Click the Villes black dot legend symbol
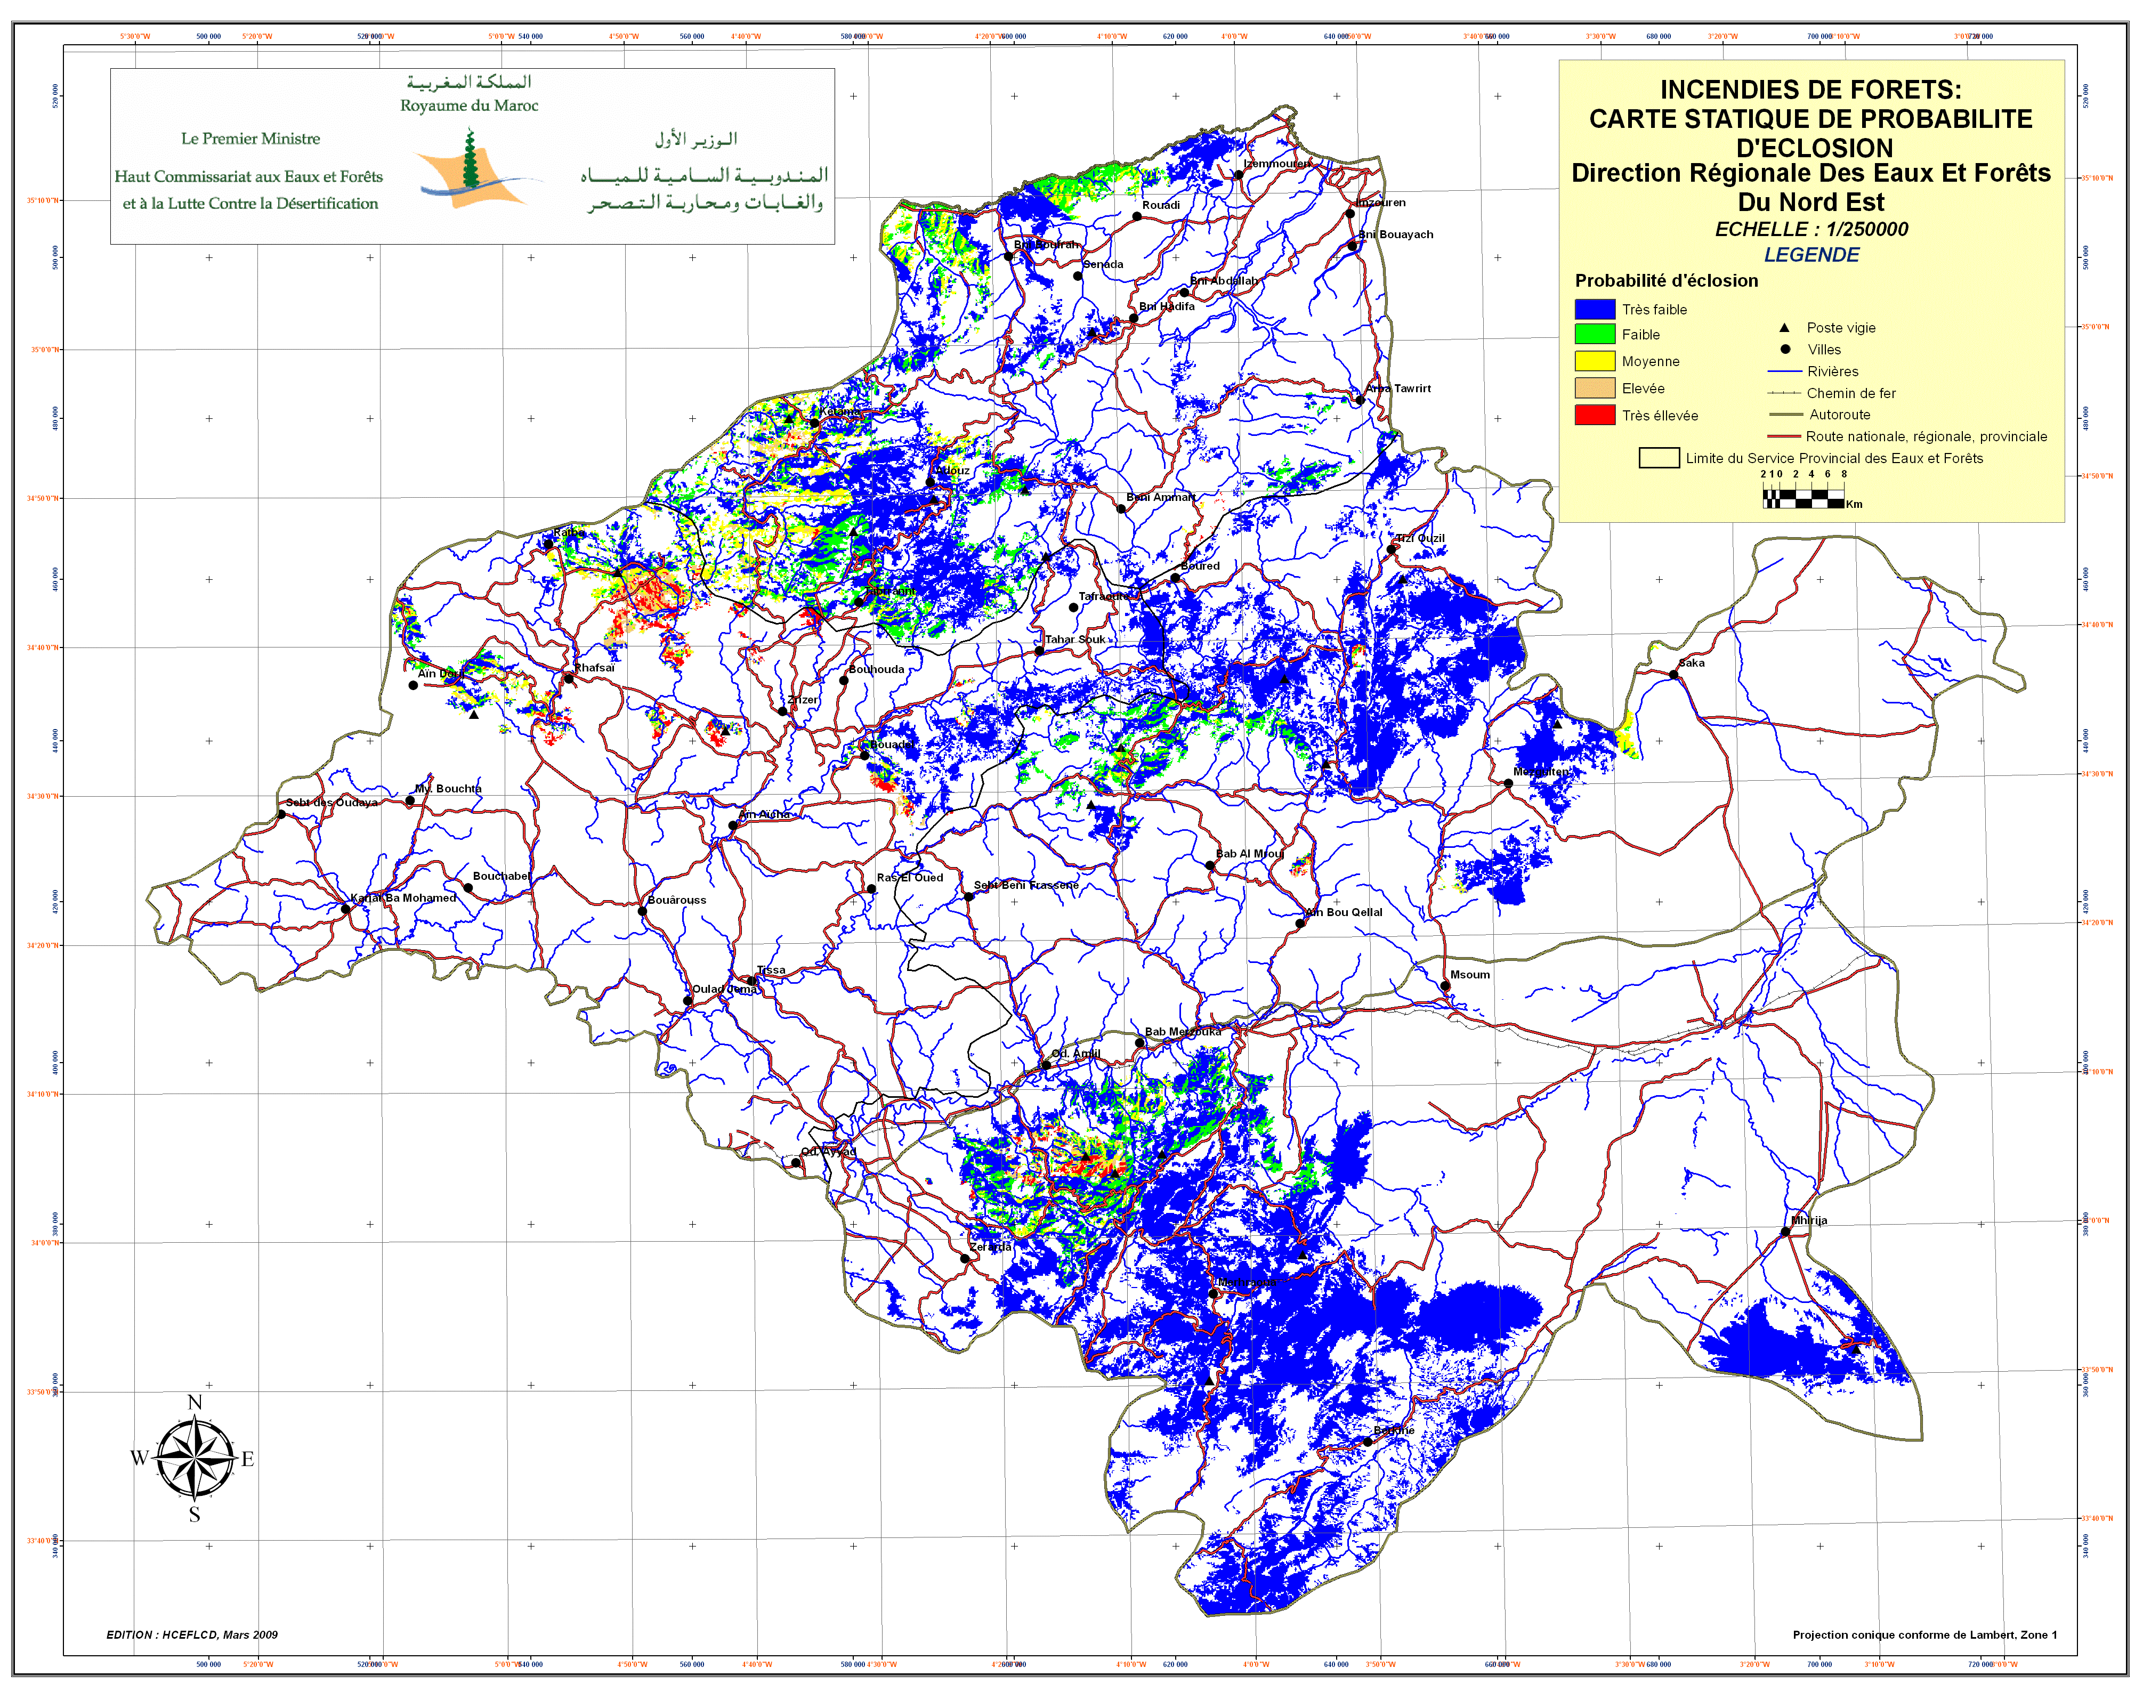2135x1692 pixels. 1784,350
